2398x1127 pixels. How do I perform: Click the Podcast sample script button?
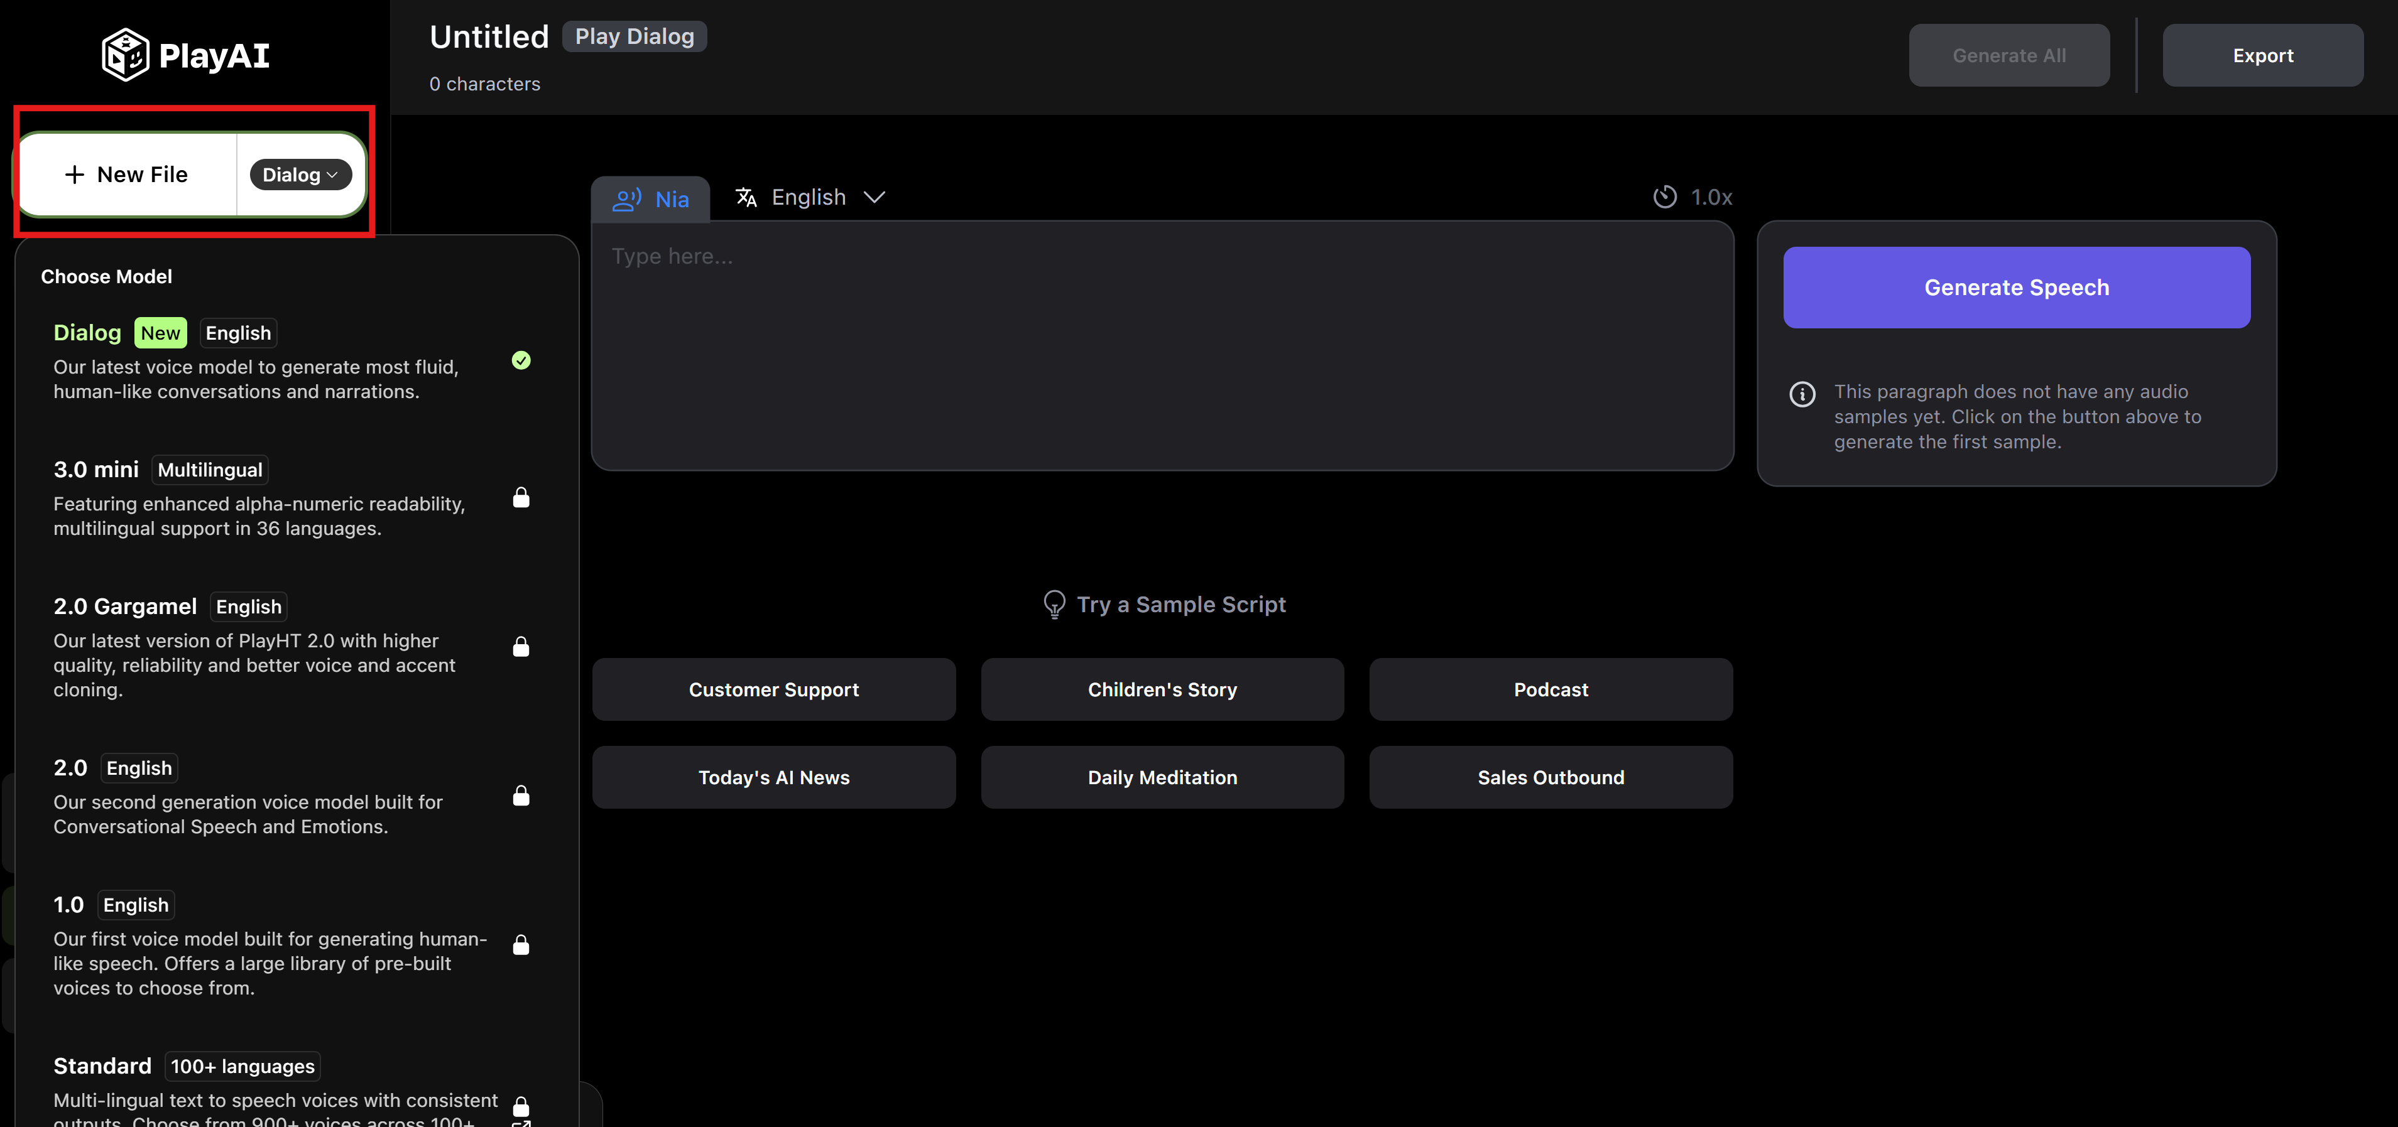click(1550, 689)
